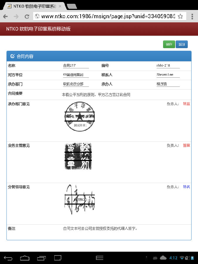Click the handwritten signature image
This screenshot has height=264, width=198.
point(79,199)
